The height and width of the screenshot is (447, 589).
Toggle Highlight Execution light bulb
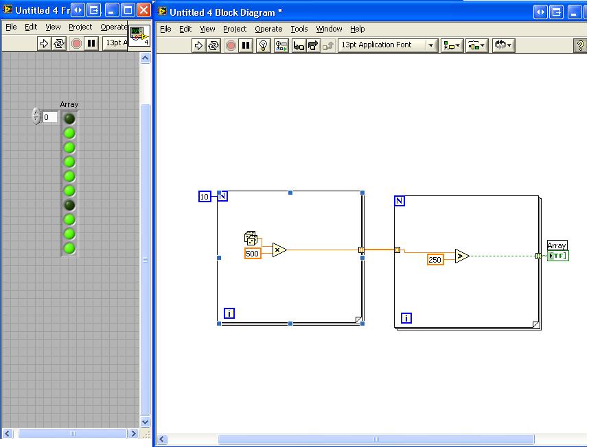click(x=263, y=45)
